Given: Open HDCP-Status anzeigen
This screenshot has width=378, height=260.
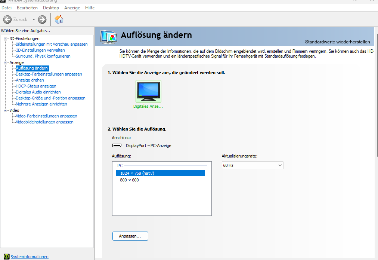Looking at the screenshot, I should coord(36,86).
